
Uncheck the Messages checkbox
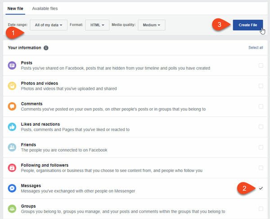tap(261, 188)
